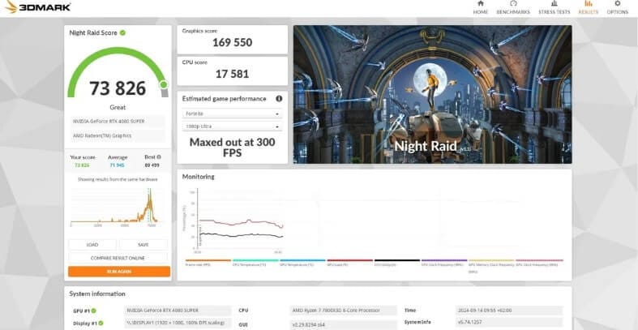The image size is (638, 330).
Task: Click the GPU #1 RTX 4080 SUPER field
Action: pyautogui.click(x=178, y=311)
